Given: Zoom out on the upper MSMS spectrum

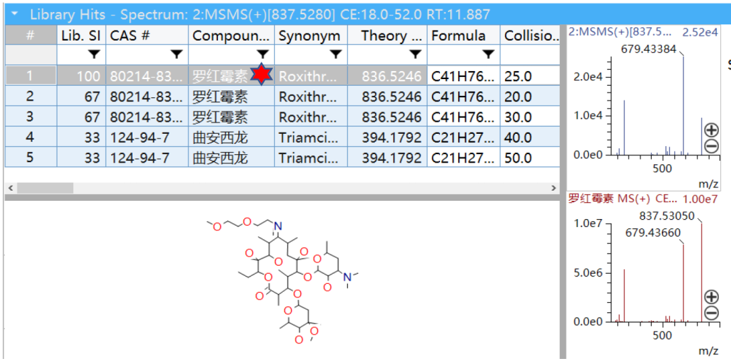Looking at the screenshot, I should click(711, 145).
